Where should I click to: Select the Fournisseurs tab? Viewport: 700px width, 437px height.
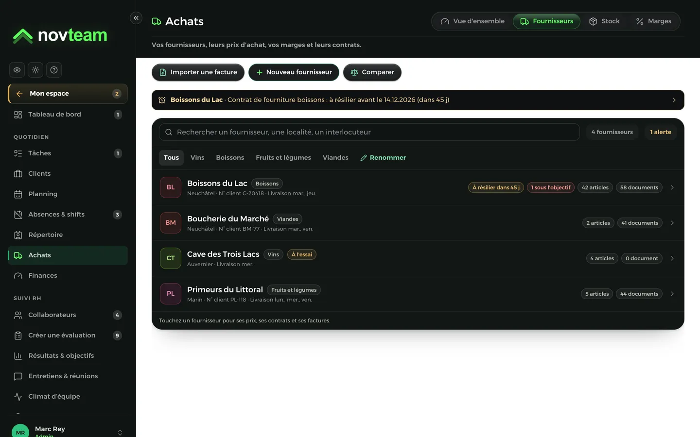(547, 21)
